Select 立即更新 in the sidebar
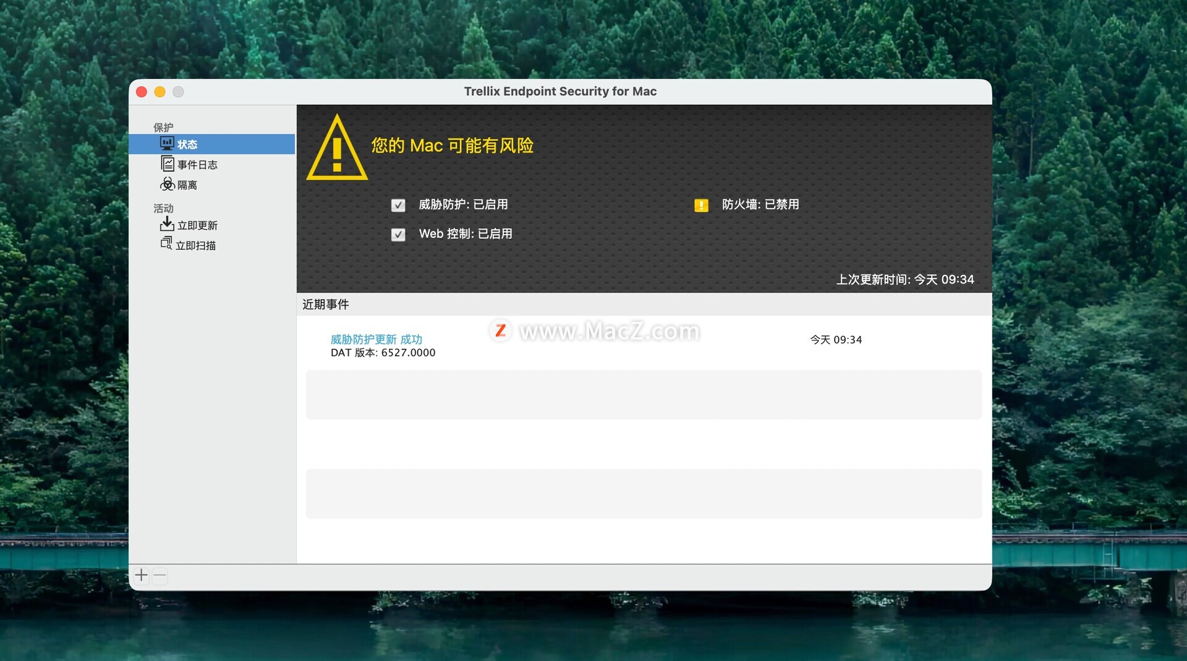The image size is (1187, 661). coord(211,225)
